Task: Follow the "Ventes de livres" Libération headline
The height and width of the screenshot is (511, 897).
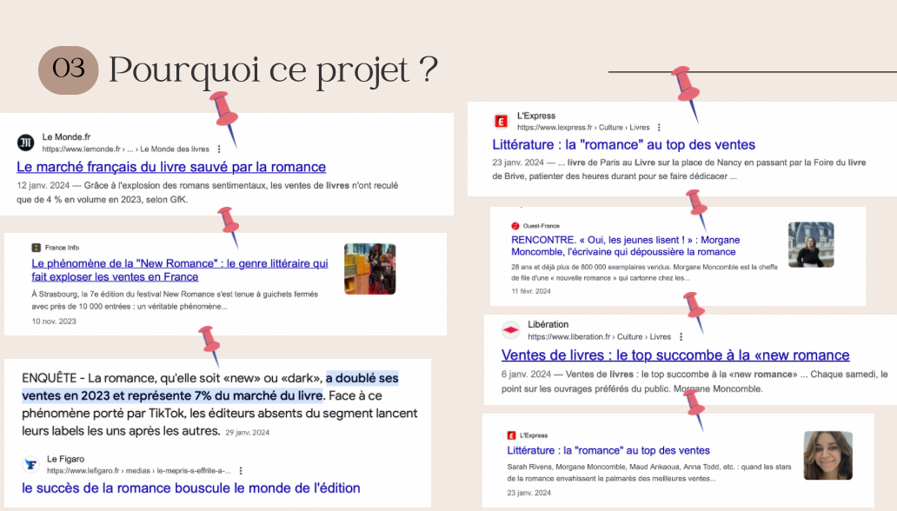Action: pos(674,355)
